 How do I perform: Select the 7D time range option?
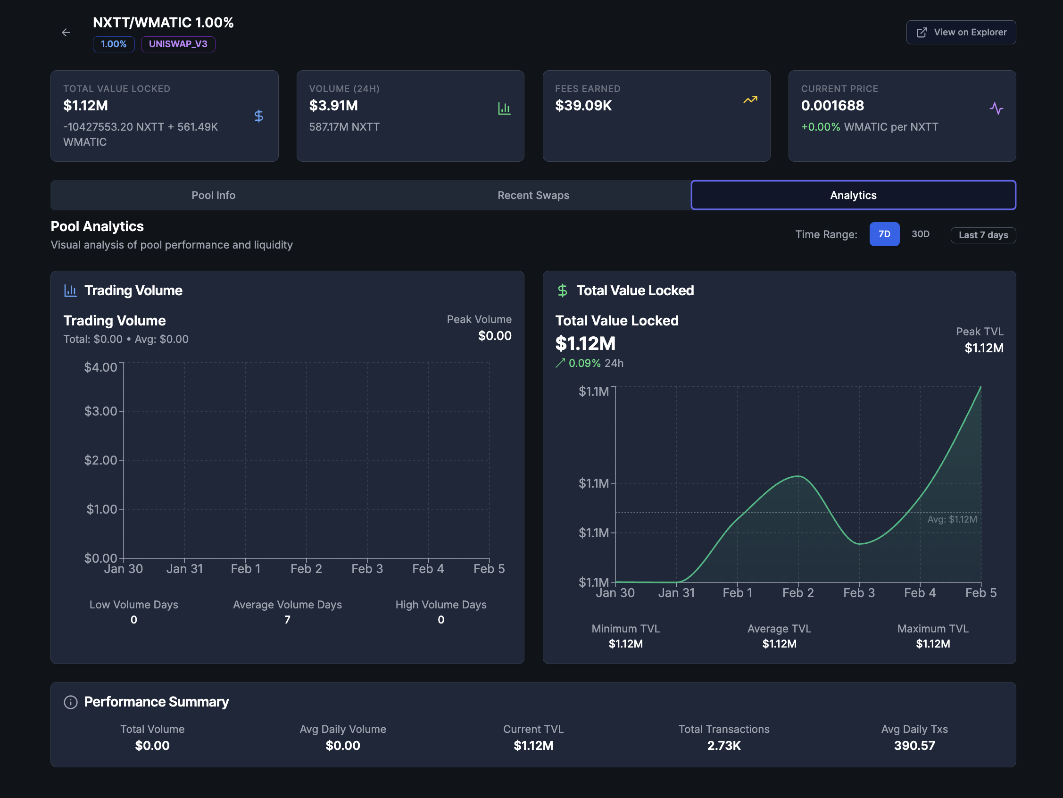point(884,234)
